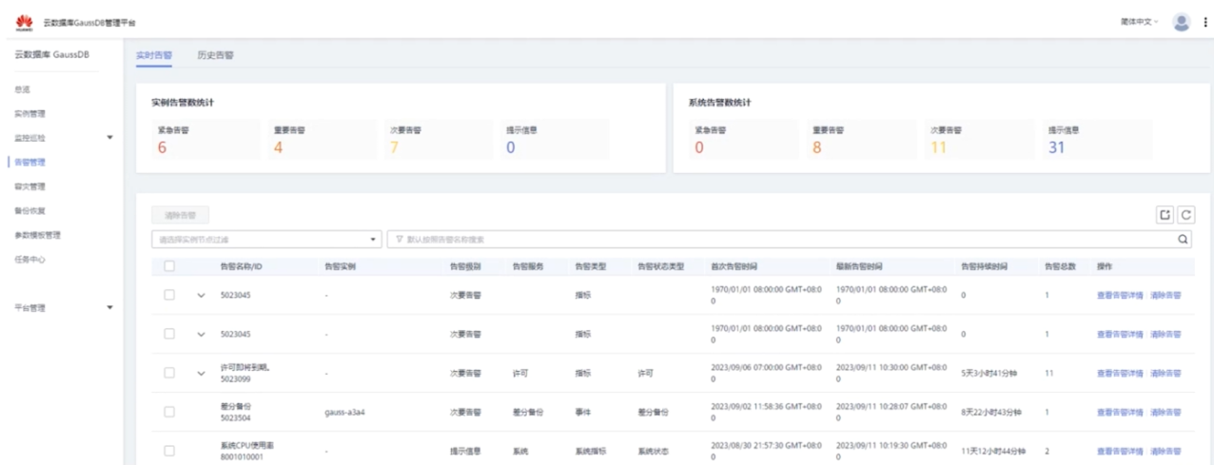Switch to the 实时告警 tab
This screenshot has height=465, width=1214.
[x=155, y=55]
